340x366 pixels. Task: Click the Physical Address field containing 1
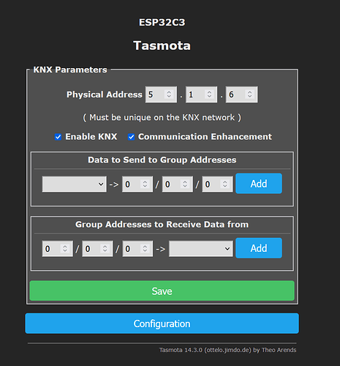pyautogui.click(x=201, y=94)
